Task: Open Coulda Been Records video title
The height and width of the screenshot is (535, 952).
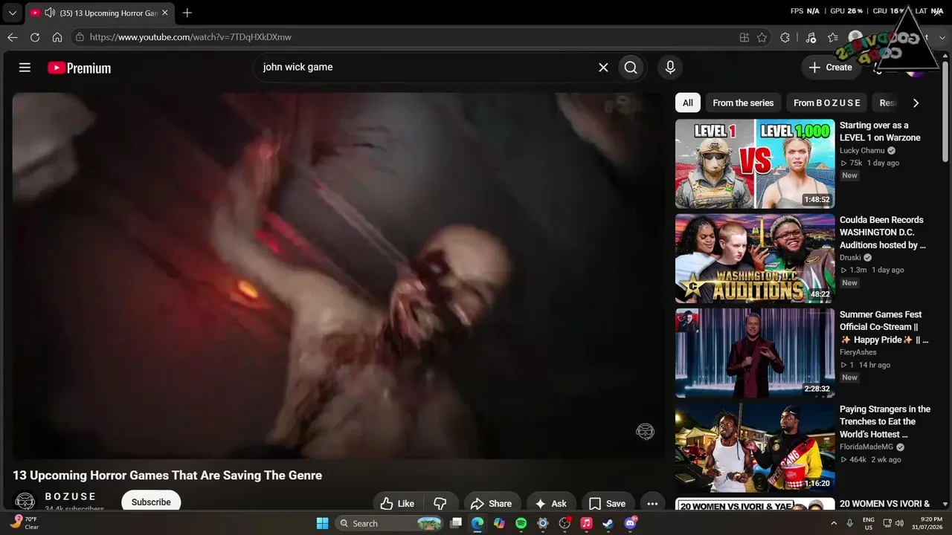Action: [882, 233]
